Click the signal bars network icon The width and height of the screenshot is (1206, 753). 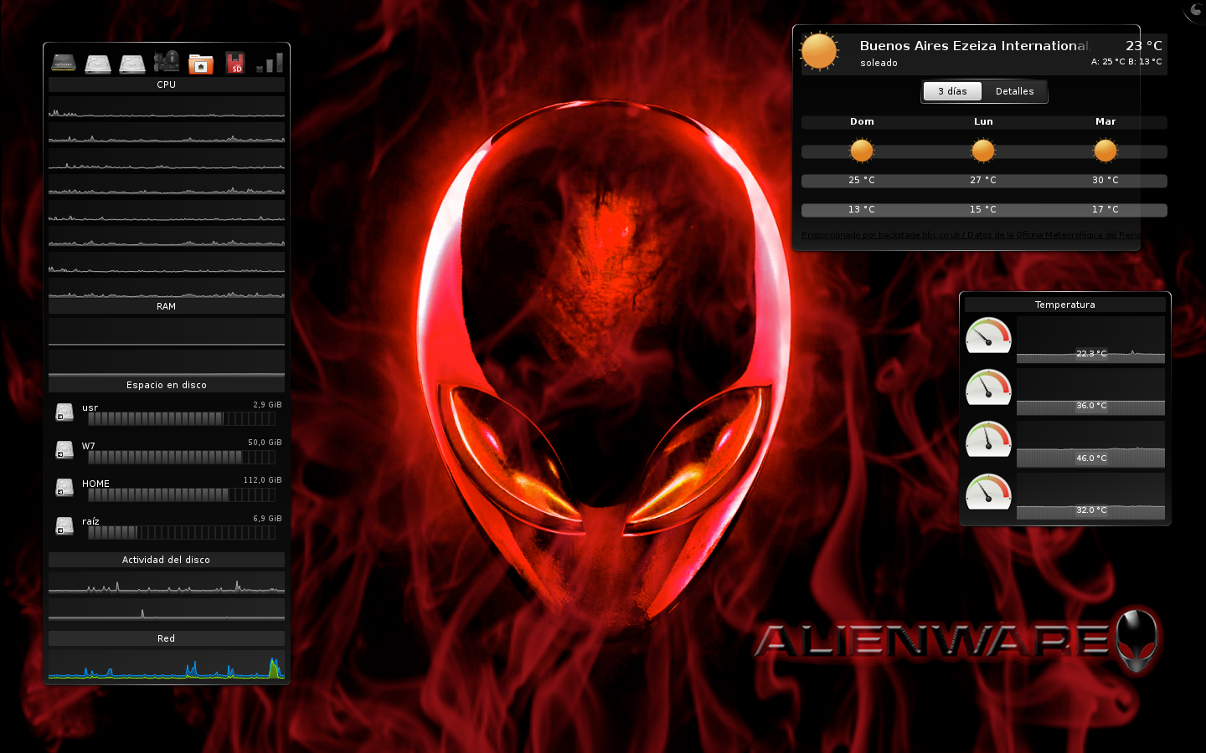[x=270, y=63]
